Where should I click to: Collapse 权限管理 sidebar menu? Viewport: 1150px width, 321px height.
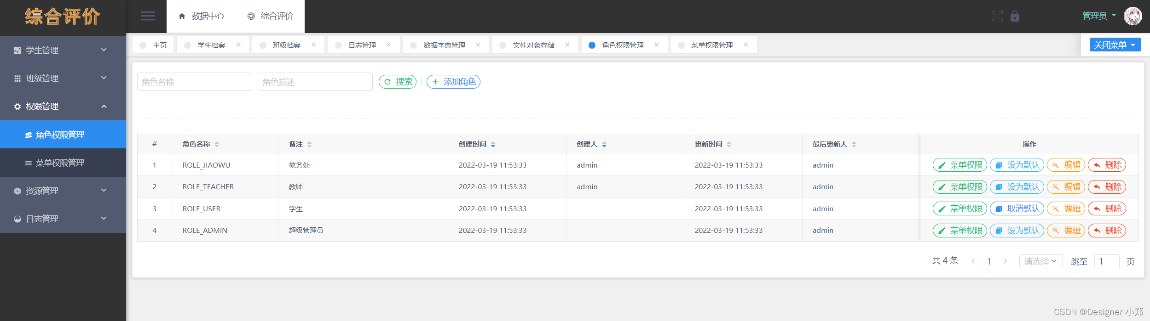[x=63, y=106]
